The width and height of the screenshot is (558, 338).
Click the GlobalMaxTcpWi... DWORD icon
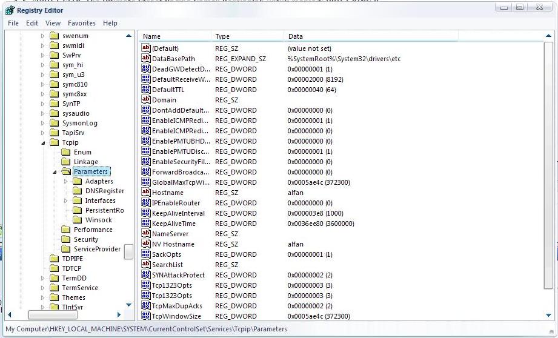click(146, 182)
